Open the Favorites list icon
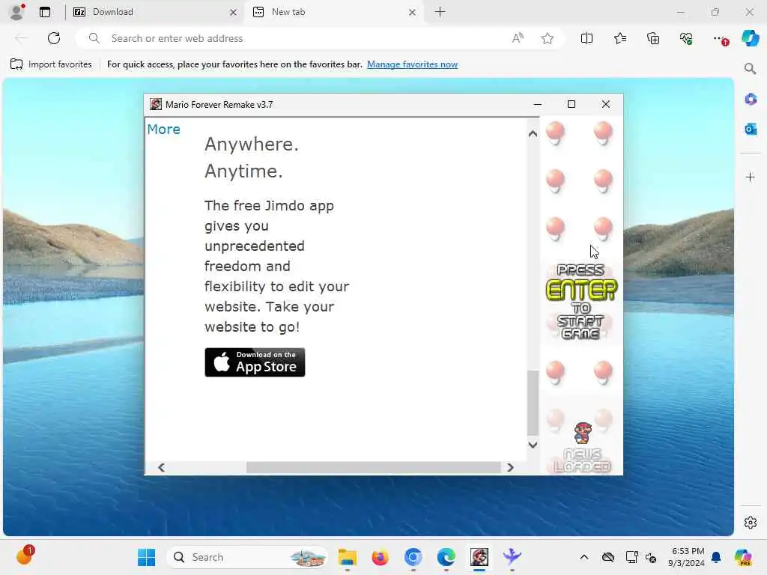The height and width of the screenshot is (575, 767). click(x=619, y=38)
